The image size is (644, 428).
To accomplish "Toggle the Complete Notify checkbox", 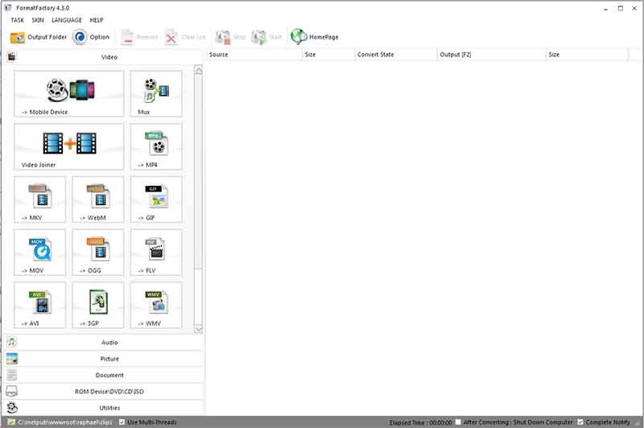I will 580,422.
